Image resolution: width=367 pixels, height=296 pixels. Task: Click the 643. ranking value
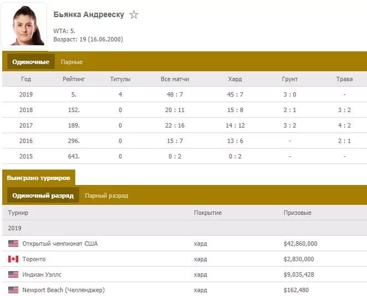click(x=74, y=156)
